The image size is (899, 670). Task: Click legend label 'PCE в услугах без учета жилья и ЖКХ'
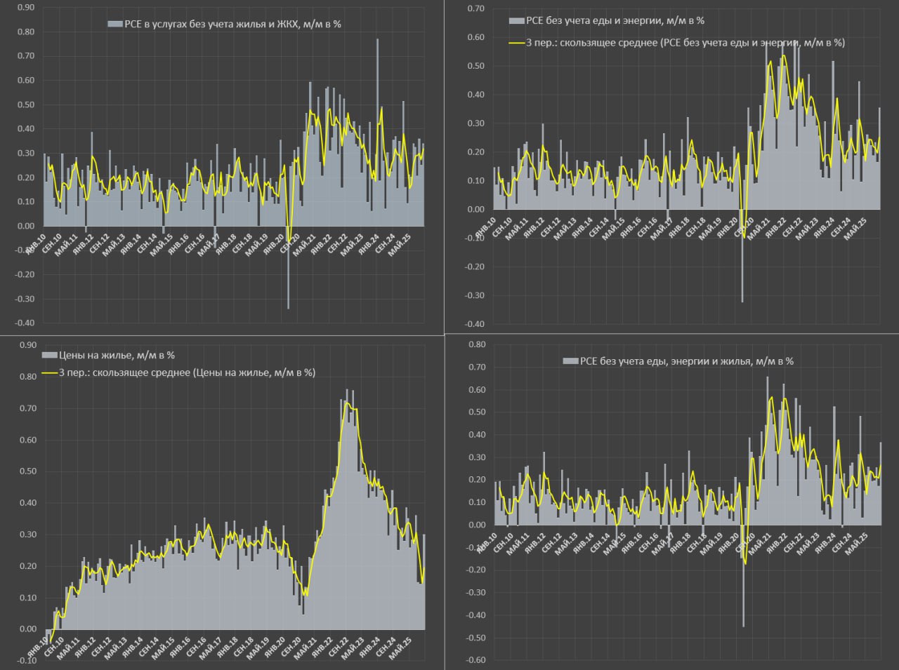[232, 24]
